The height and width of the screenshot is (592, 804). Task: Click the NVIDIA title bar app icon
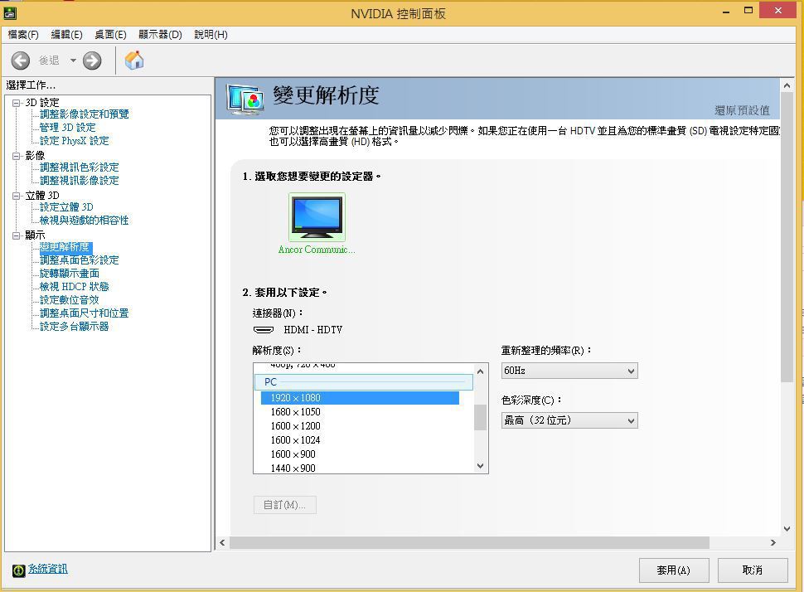tap(10, 12)
